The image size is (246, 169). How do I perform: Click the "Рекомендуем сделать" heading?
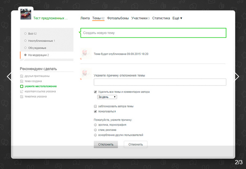[x=38, y=69]
